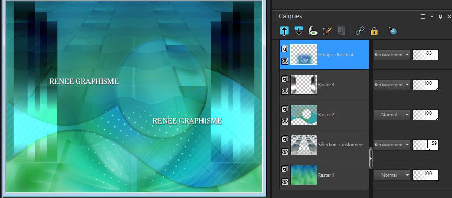The width and height of the screenshot is (452, 198).
Task: Toggle the layer effects visibility icon
Action: coord(313,31)
